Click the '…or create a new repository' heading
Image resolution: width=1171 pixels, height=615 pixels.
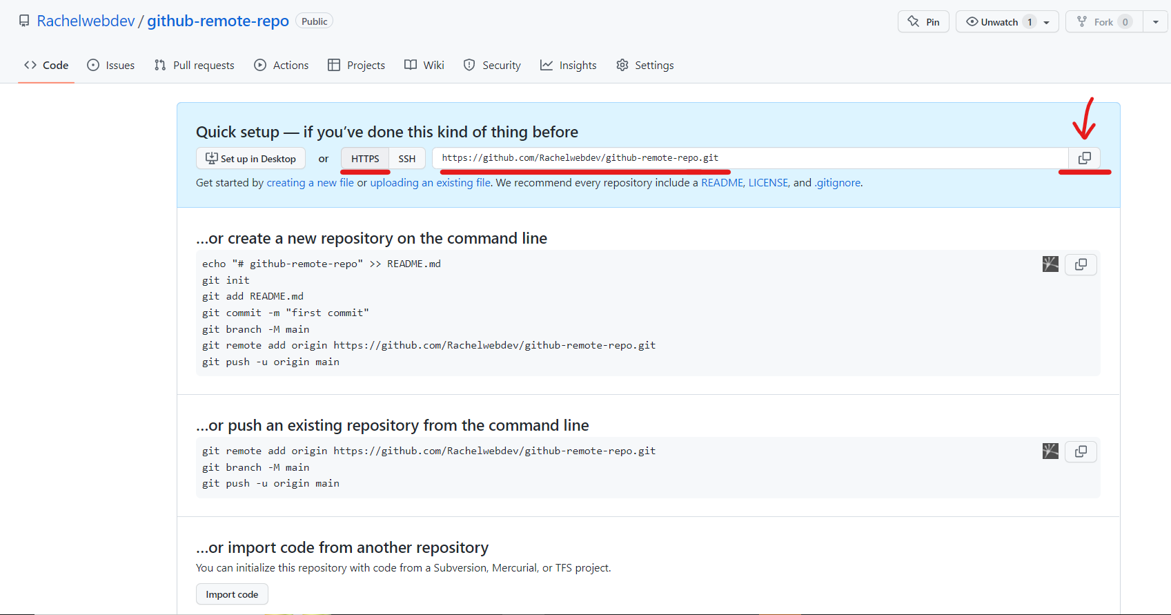click(x=371, y=238)
